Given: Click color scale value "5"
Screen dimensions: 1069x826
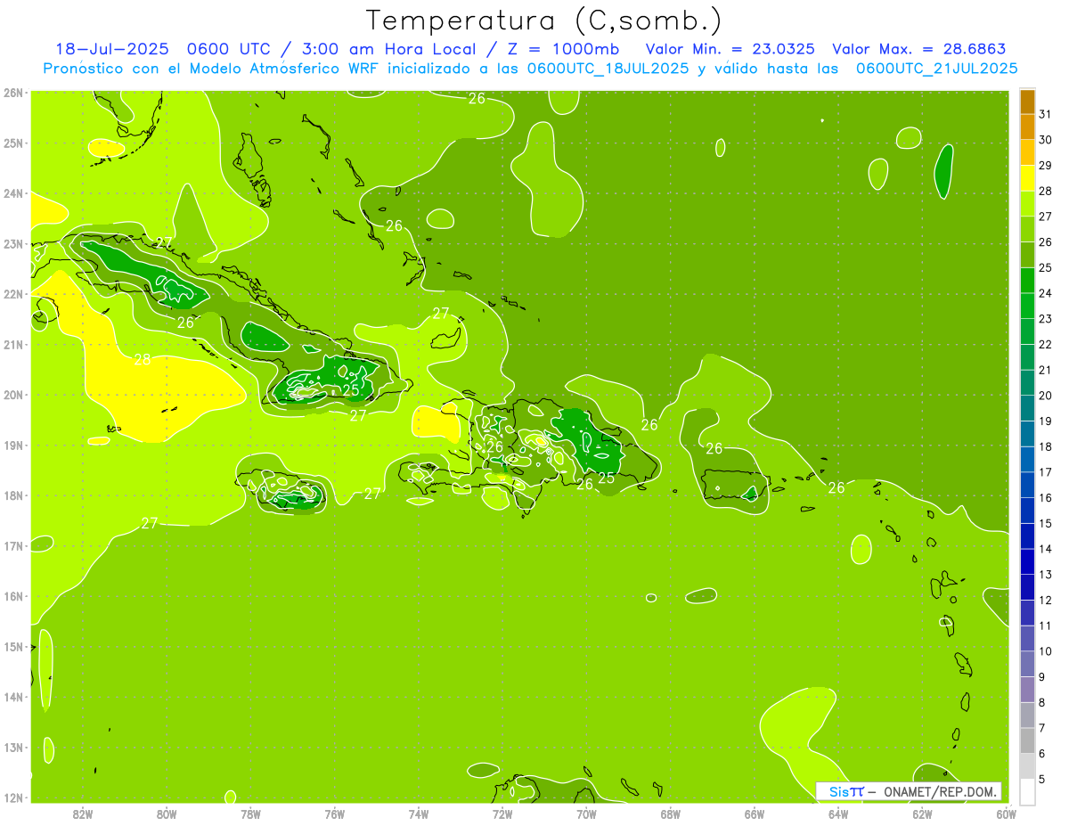Looking at the screenshot, I should click(1042, 779).
